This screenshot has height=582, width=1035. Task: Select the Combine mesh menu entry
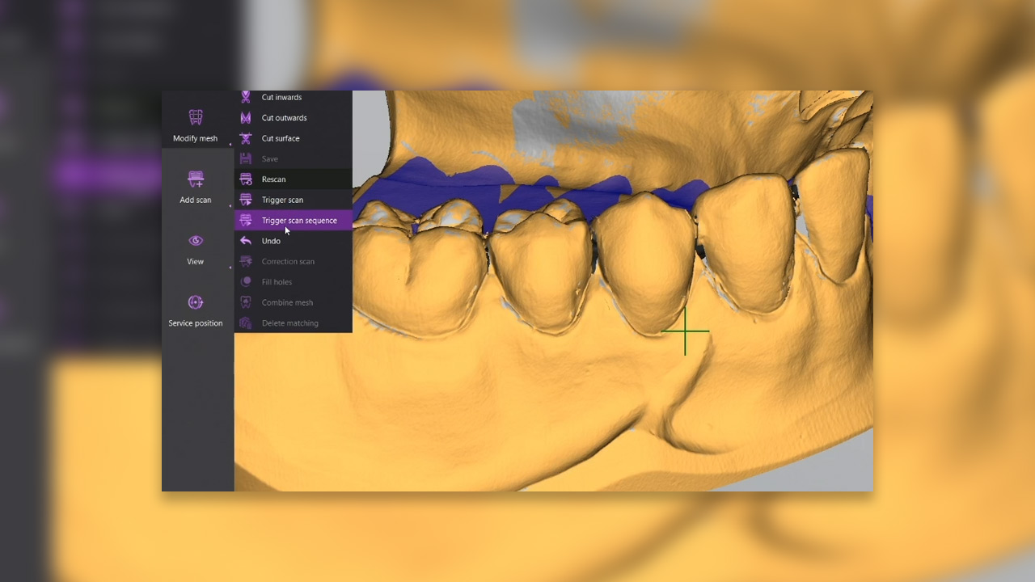294,302
